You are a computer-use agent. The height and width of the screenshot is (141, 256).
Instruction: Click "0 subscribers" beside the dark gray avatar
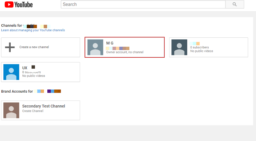coord(199,47)
